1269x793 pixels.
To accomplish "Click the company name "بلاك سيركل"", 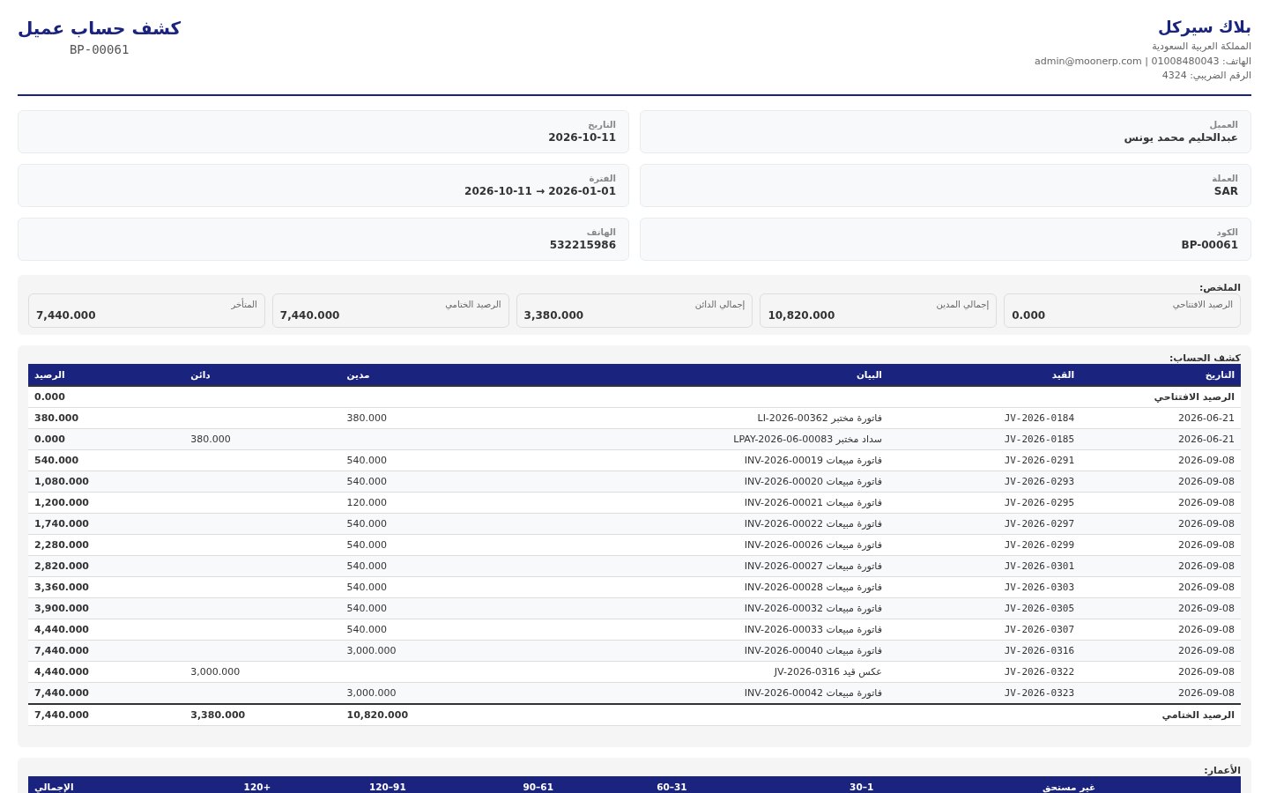I will click(x=1204, y=27).
